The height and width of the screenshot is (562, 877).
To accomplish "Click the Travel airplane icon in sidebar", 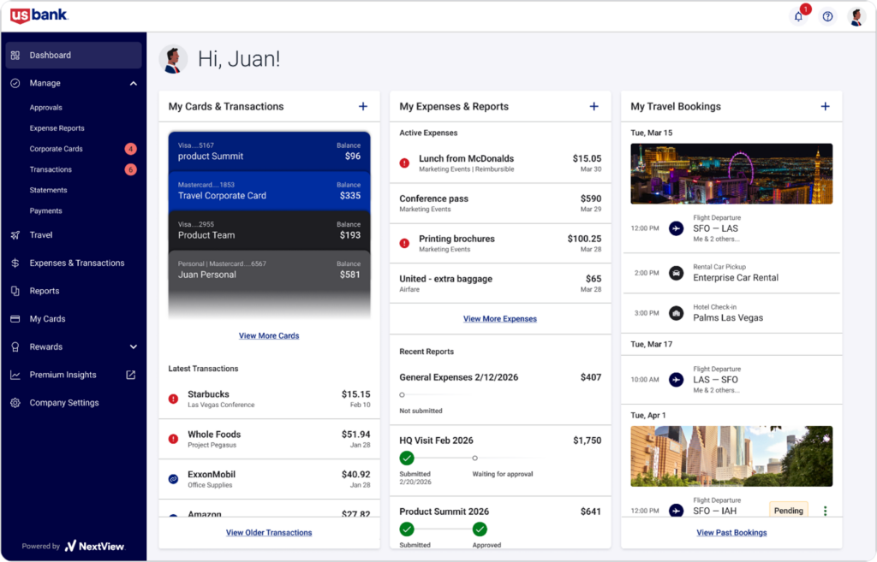I will click(x=15, y=235).
